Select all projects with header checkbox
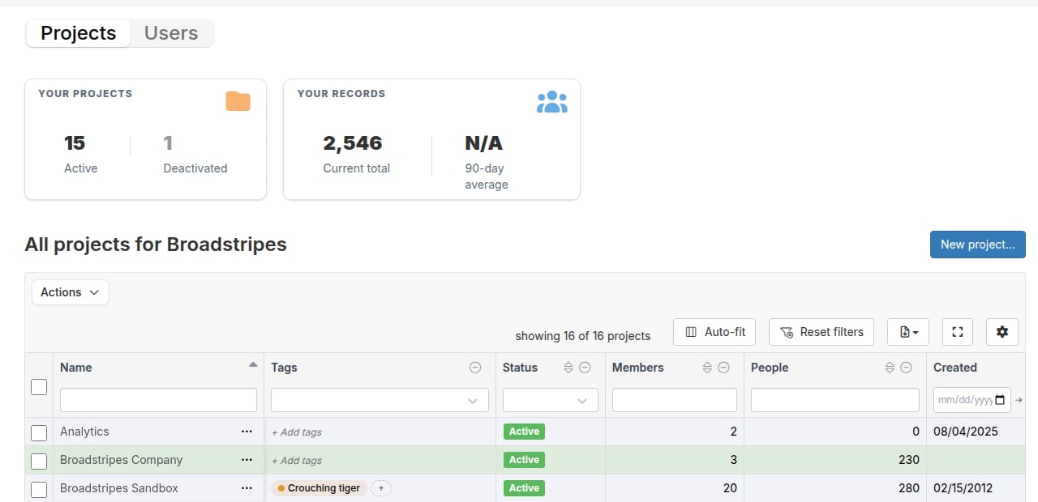This screenshot has width=1038, height=502. point(39,387)
